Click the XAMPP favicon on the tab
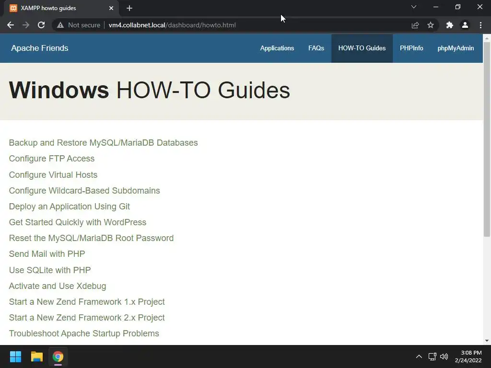Screen dimensions: 491x368 pos(13,8)
